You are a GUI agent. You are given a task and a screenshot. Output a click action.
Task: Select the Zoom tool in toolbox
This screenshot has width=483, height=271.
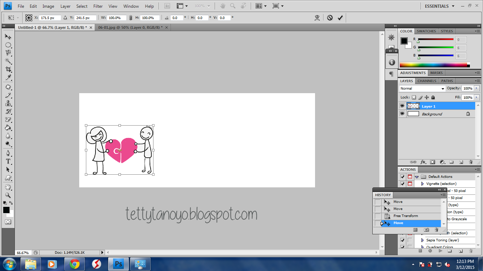(x=8, y=195)
